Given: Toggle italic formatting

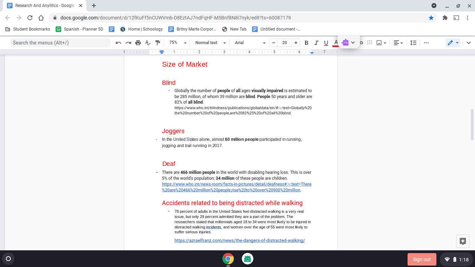Looking at the screenshot, I should [x=316, y=43].
